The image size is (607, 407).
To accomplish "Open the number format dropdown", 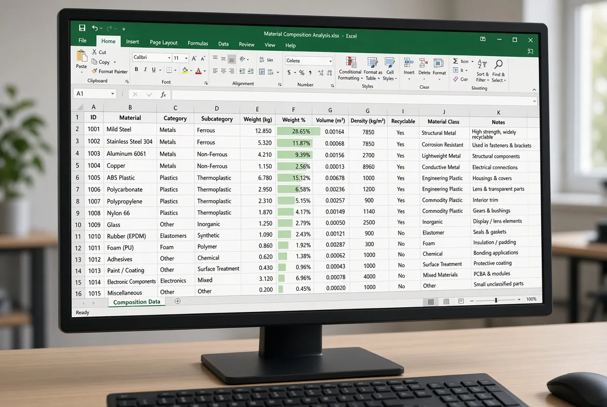I will tap(330, 61).
